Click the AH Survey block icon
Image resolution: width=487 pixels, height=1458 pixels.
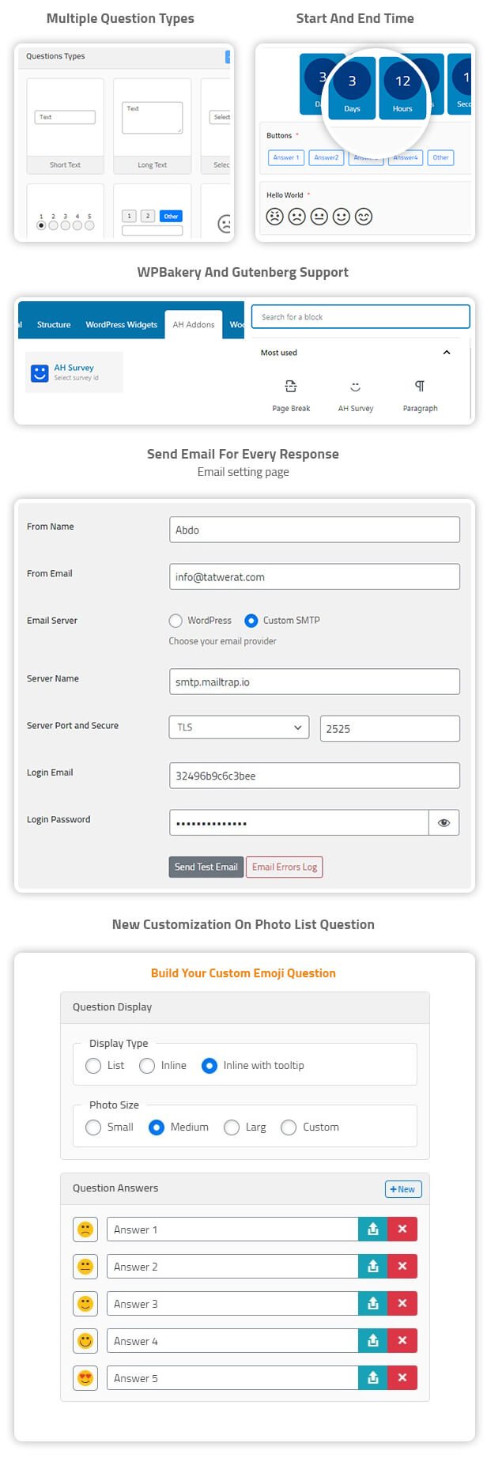pyautogui.click(x=355, y=387)
